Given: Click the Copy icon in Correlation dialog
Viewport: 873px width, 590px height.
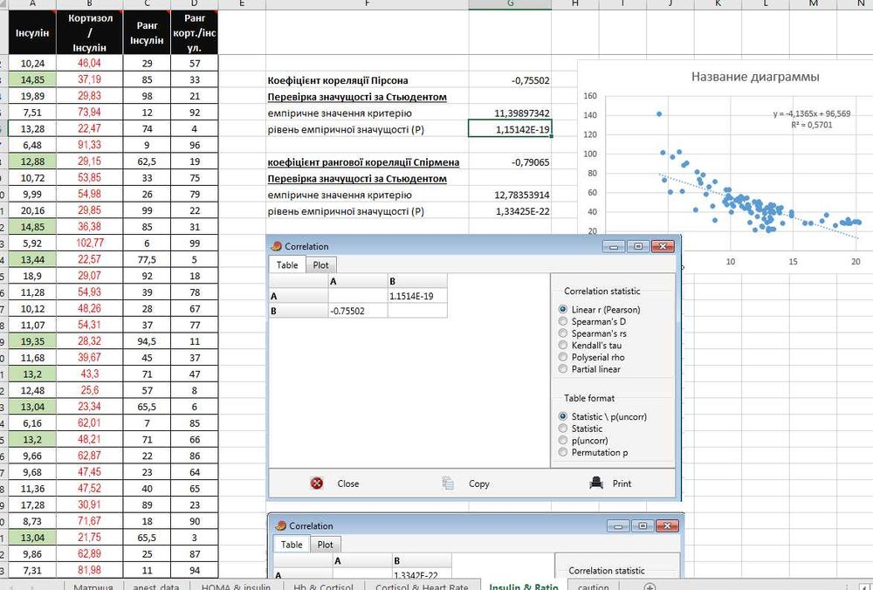Looking at the screenshot, I should tap(448, 484).
